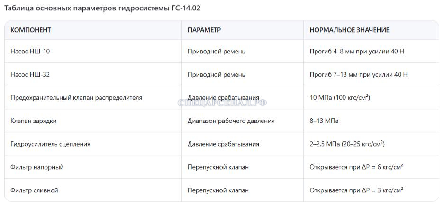Image resolution: width=444 pixels, height=207 pixels.
Task: Click the НОРМАЛЬНОЕ ЗНАЧЕНИЕ column header
Action: click(349, 30)
